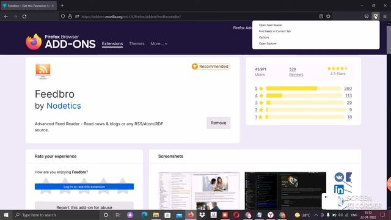Open Nodetics author link
391x220 pixels.
click(x=64, y=106)
